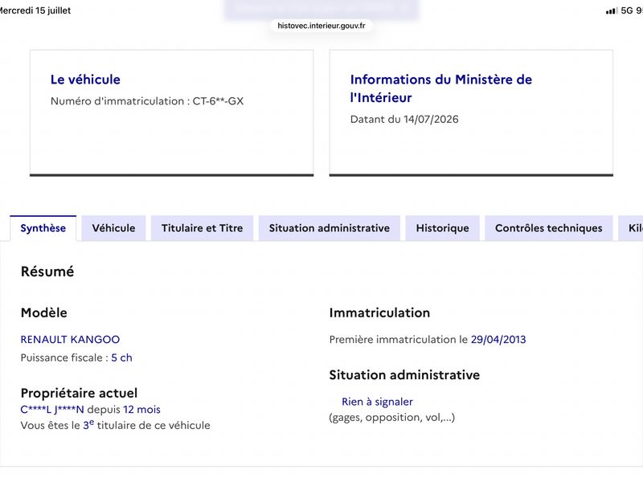This screenshot has width=643, height=482.
Task: Tap the 5G network indicator
Action: [627, 10]
